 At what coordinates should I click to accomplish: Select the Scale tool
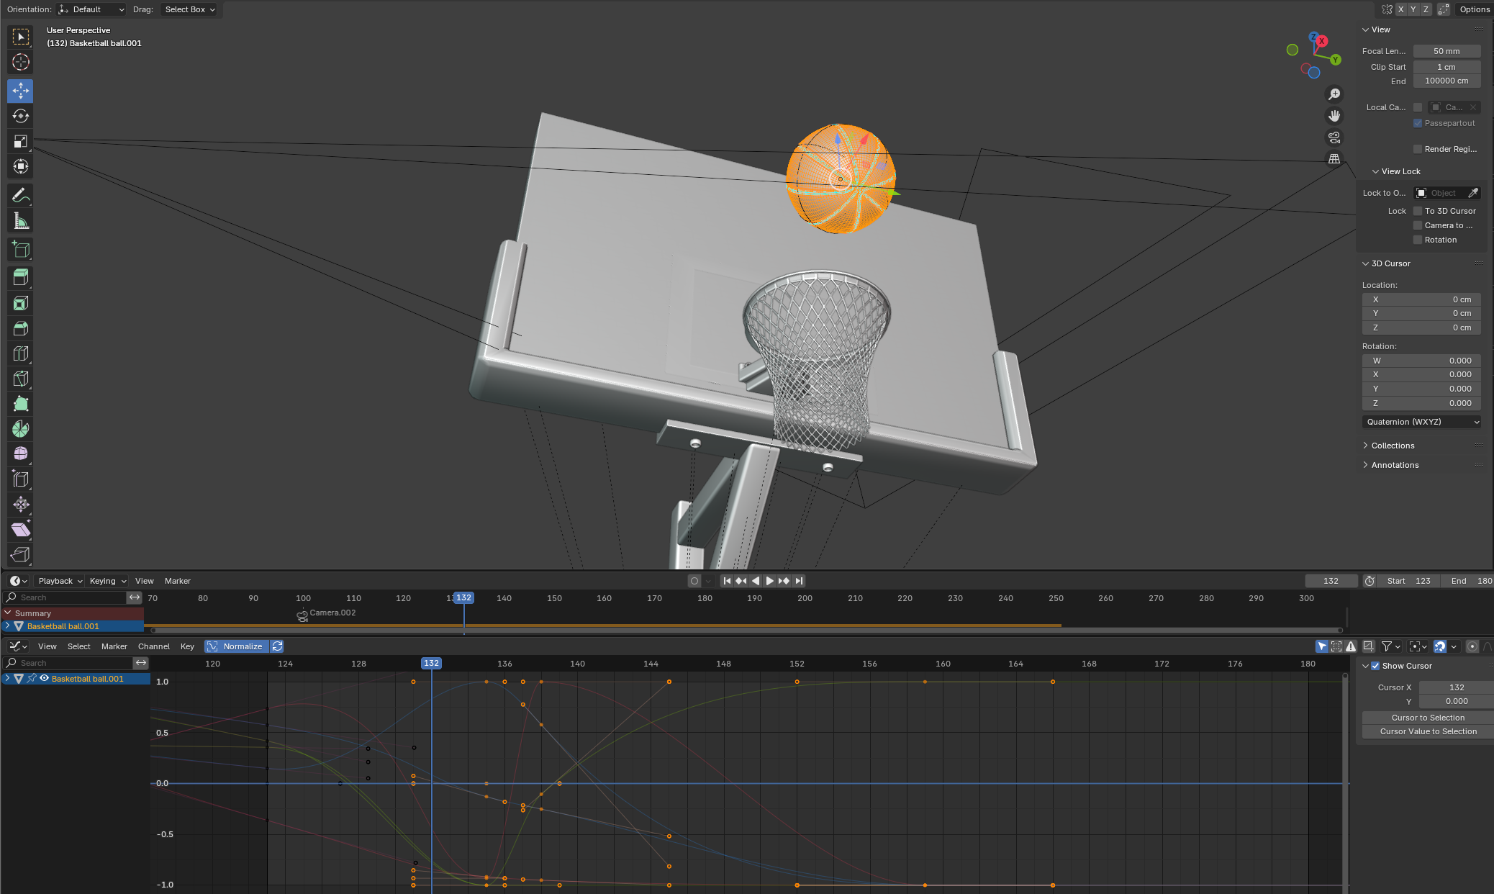(x=20, y=141)
